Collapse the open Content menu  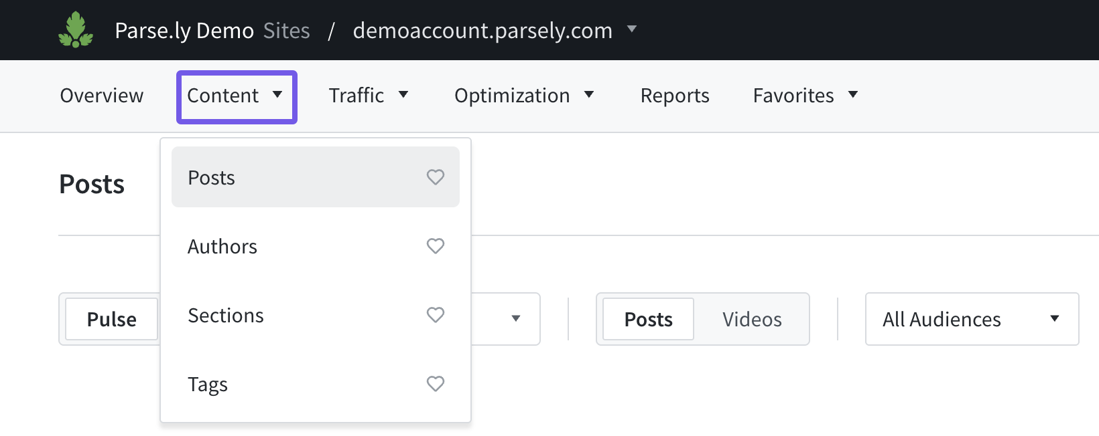tap(236, 96)
